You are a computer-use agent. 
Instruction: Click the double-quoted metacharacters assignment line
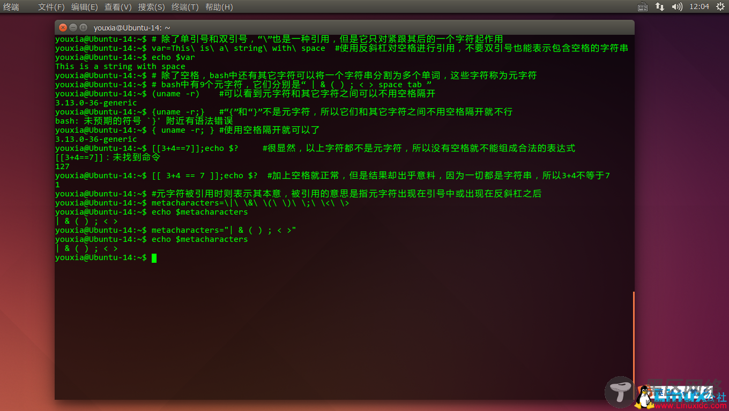(x=176, y=230)
